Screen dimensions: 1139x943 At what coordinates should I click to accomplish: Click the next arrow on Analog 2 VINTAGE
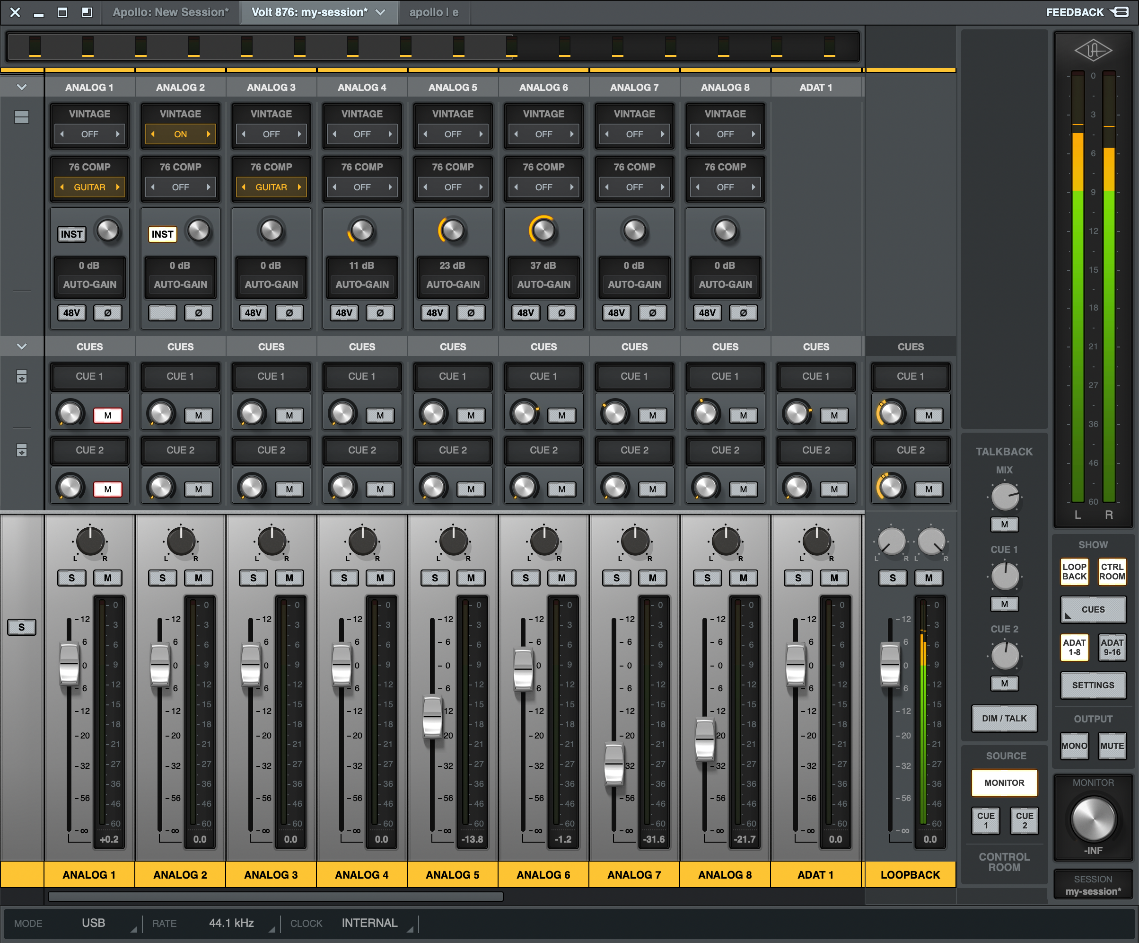(x=208, y=134)
